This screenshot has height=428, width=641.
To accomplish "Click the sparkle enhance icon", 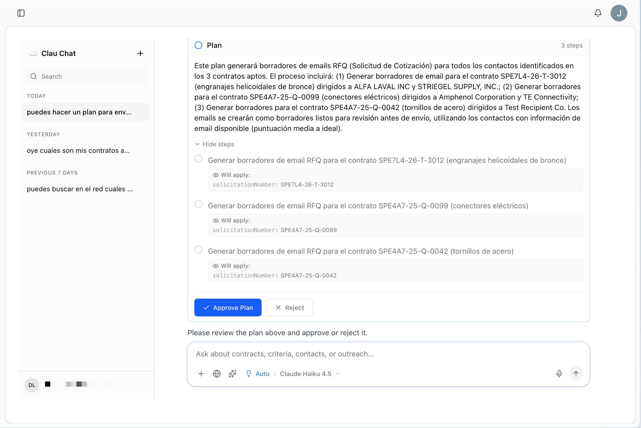I will (232, 374).
